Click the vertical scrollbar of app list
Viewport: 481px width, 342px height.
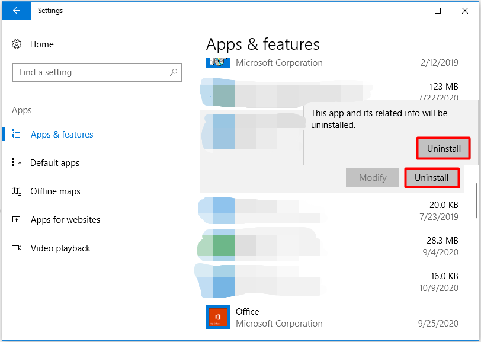pyautogui.click(x=477, y=202)
